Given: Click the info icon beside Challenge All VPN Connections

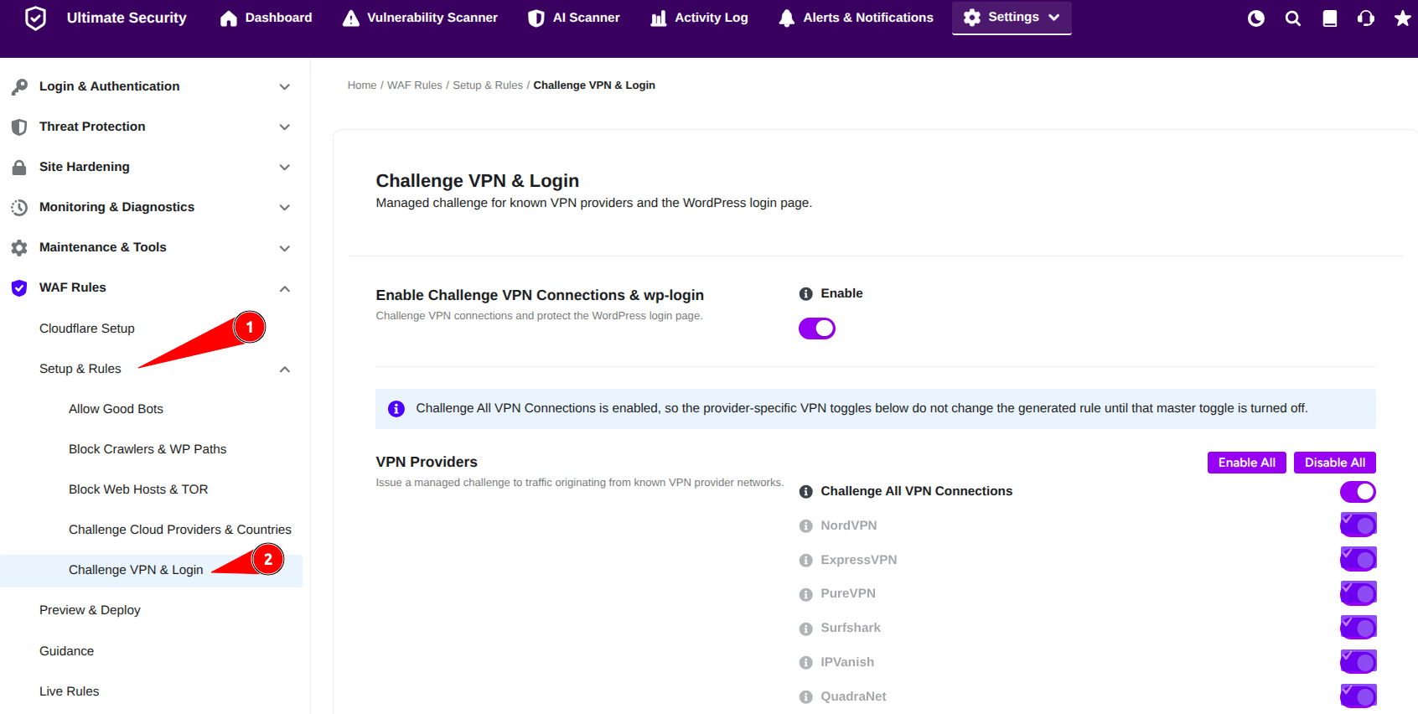Looking at the screenshot, I should 806,492.
